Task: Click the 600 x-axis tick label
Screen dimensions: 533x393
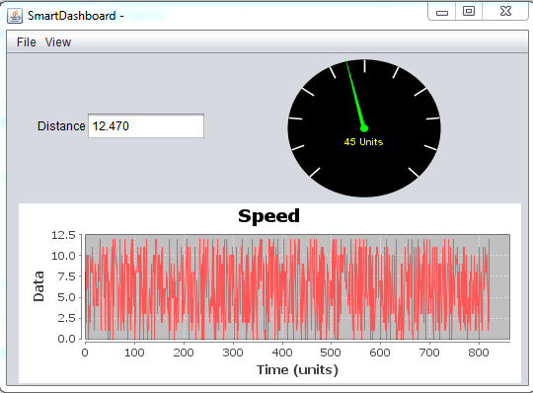Action: 380,353
